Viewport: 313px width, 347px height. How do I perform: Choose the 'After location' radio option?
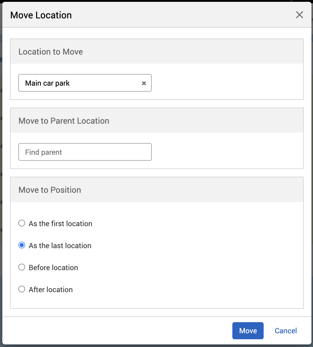point(22,289)
